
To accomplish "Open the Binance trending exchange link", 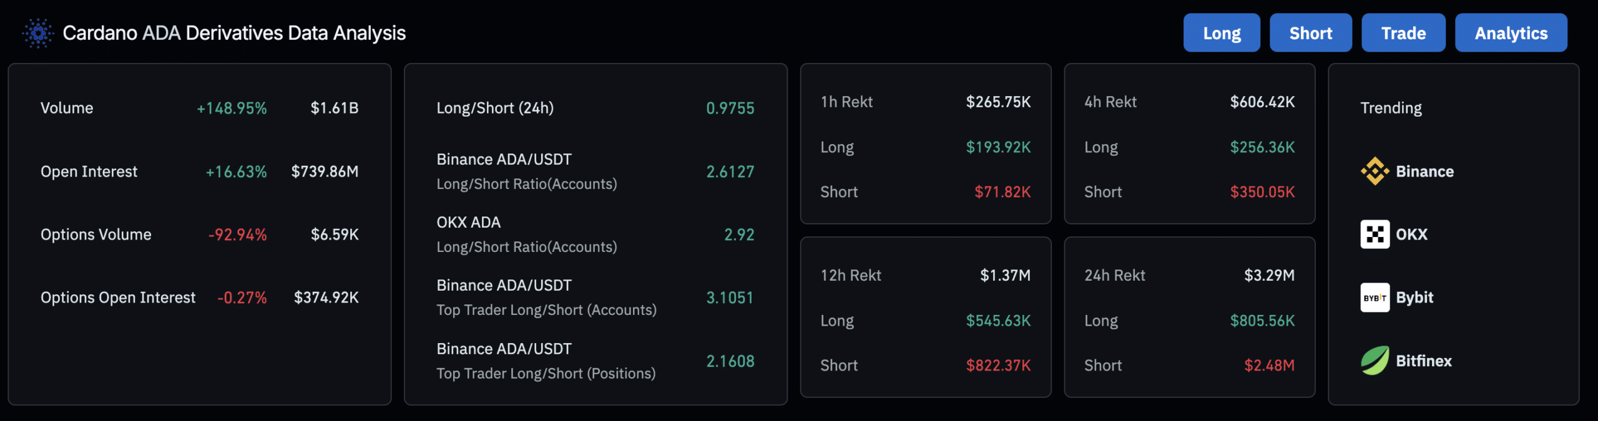I will click(1424, 172).
